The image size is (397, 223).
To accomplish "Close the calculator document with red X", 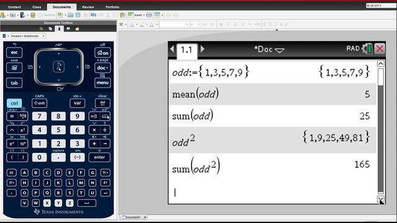I will click(379, 48).
